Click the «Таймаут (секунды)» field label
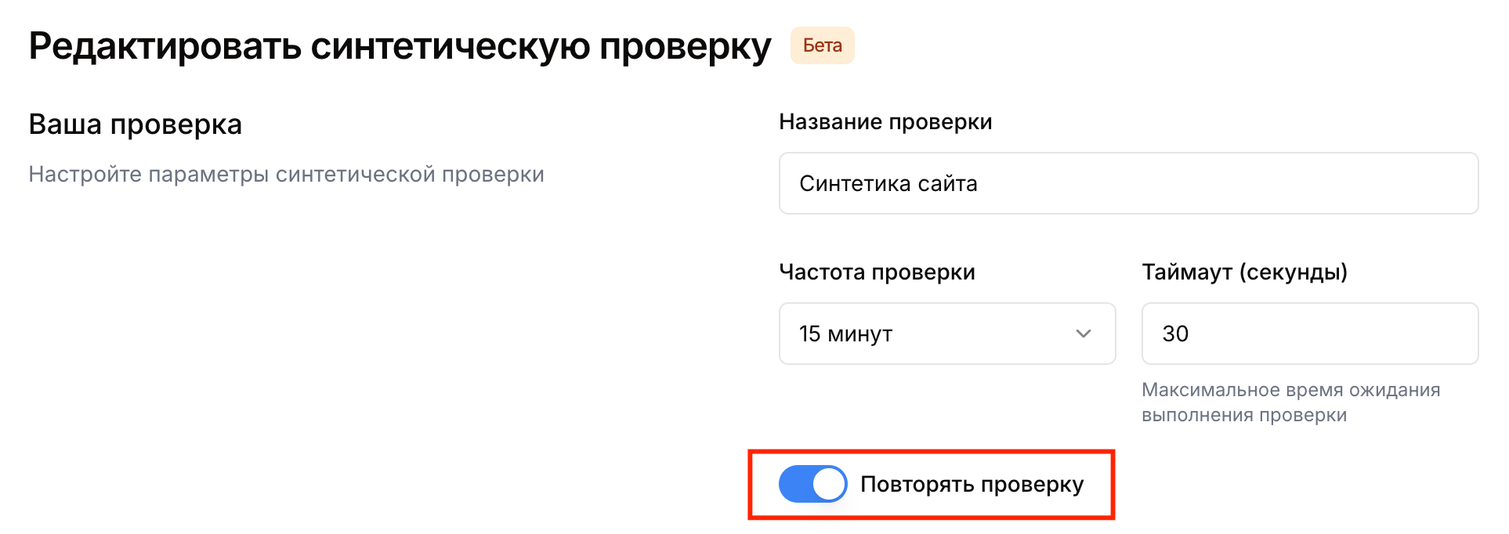The image size is (1509, 534). (1244, 272)
